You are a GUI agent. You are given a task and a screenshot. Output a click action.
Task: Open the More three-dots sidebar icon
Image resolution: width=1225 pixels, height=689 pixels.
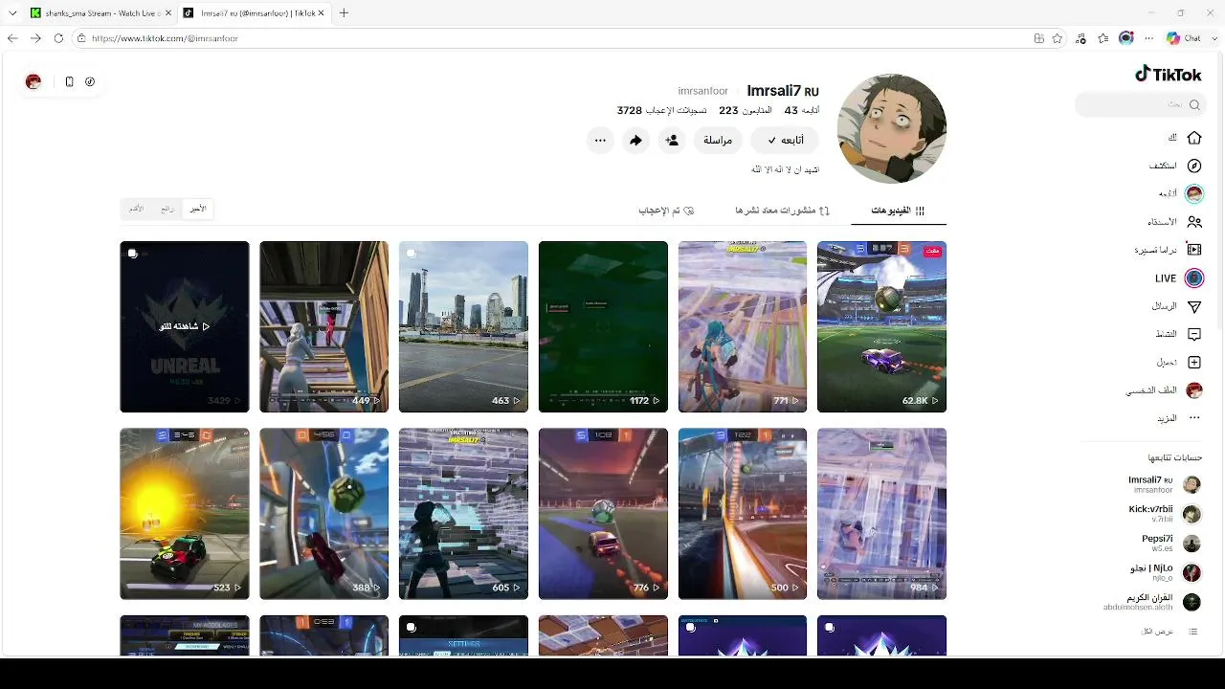coord(1193,418)
